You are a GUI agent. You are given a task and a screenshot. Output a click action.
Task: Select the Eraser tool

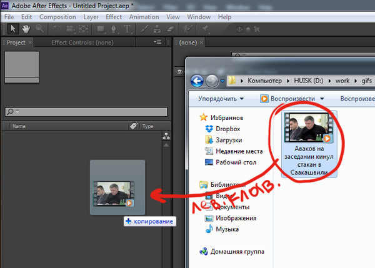[170, 29]
